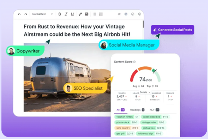Image resolution: width=208 pixels, height=139 pixels.
Task: Click the Avg 64 score text
Action: click(138, 86)
